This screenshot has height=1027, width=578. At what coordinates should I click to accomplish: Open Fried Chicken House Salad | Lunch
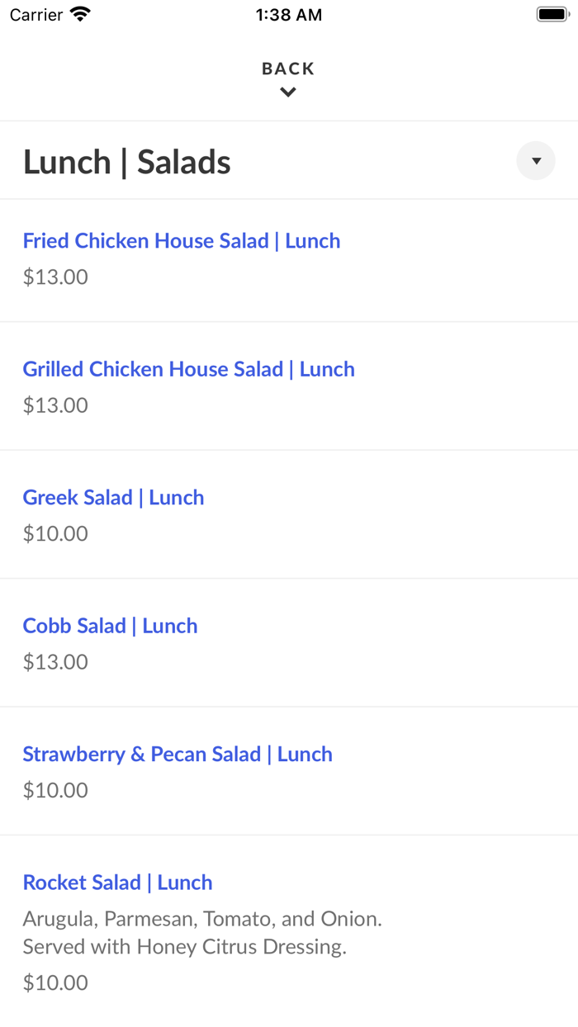pos(182,240)
